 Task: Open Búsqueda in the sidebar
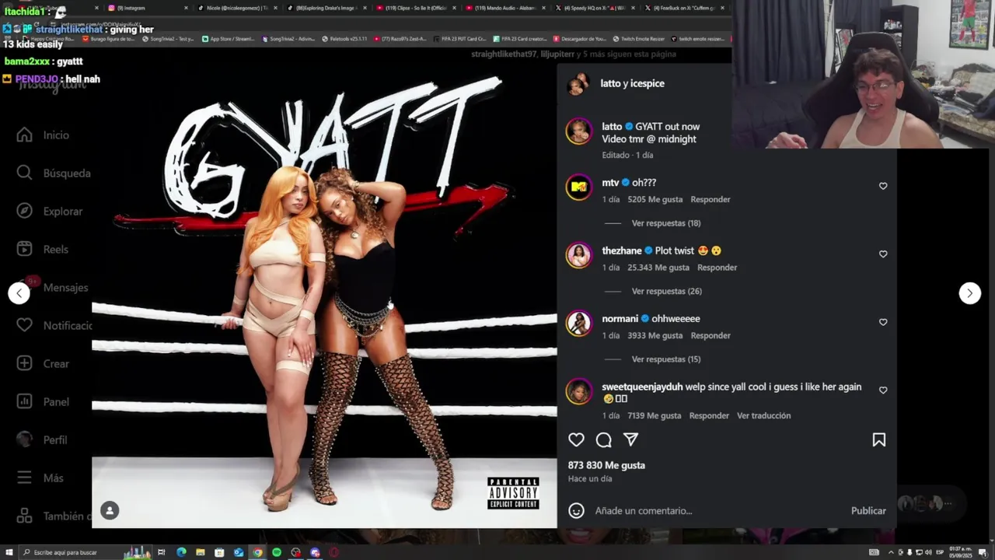(53, 173)
